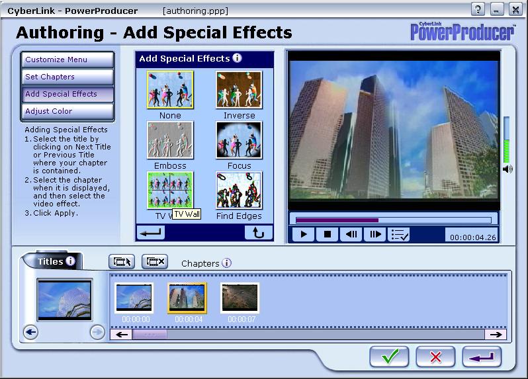Viewport: 528px width, 379px height.
Task: Mute the speaker volume icon
Action: [507, 169]
